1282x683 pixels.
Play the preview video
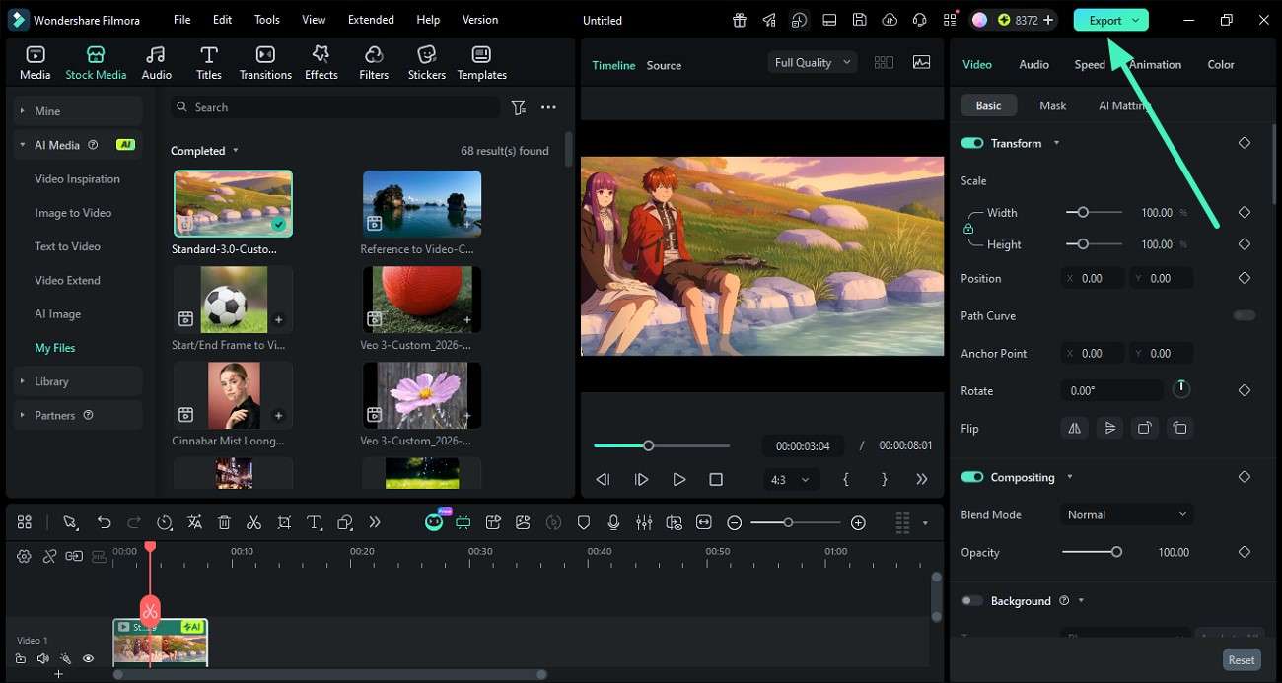[x=678, y=479]
